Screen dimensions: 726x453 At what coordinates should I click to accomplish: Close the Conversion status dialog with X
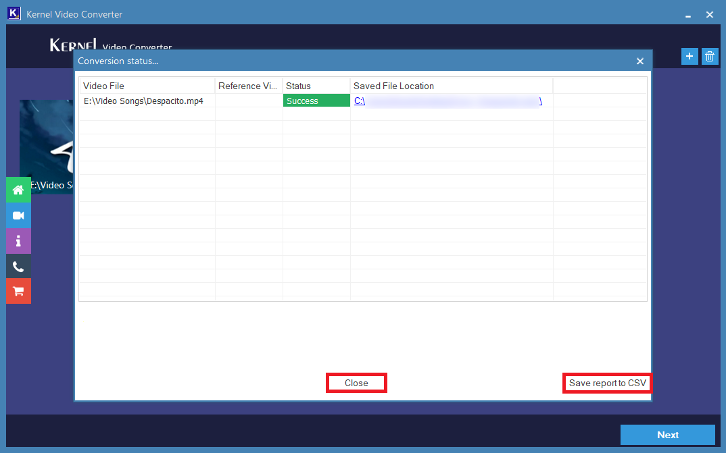coord(640,61)
